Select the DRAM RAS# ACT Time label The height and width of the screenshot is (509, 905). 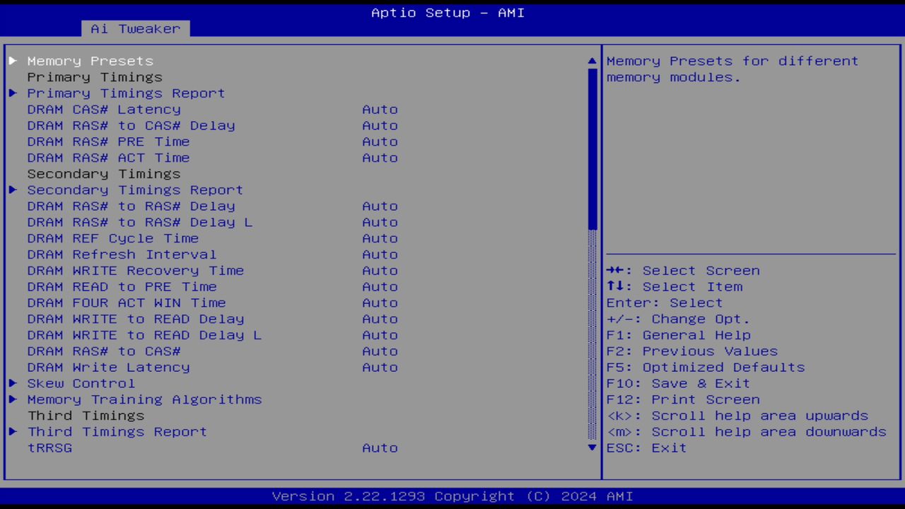coord(108,158)
